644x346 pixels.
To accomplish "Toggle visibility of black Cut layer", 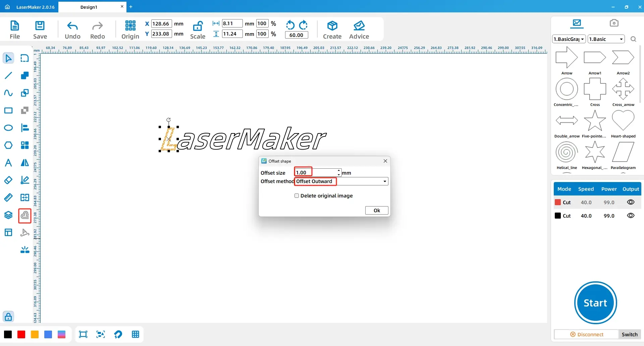I will tap(631, 216).
